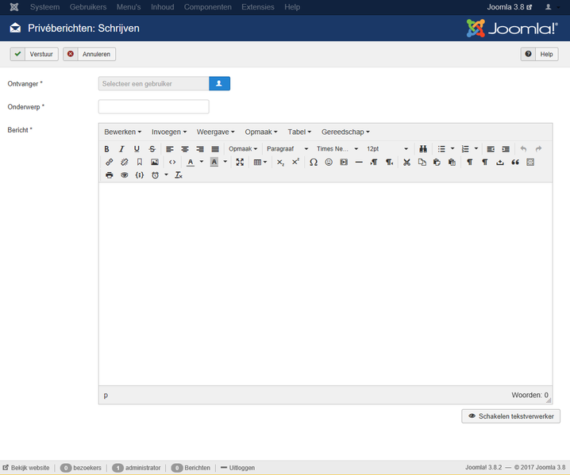Viewport: 570px width, 475px height.
Task: Insert media with the video icon
Action: [344, 162]
